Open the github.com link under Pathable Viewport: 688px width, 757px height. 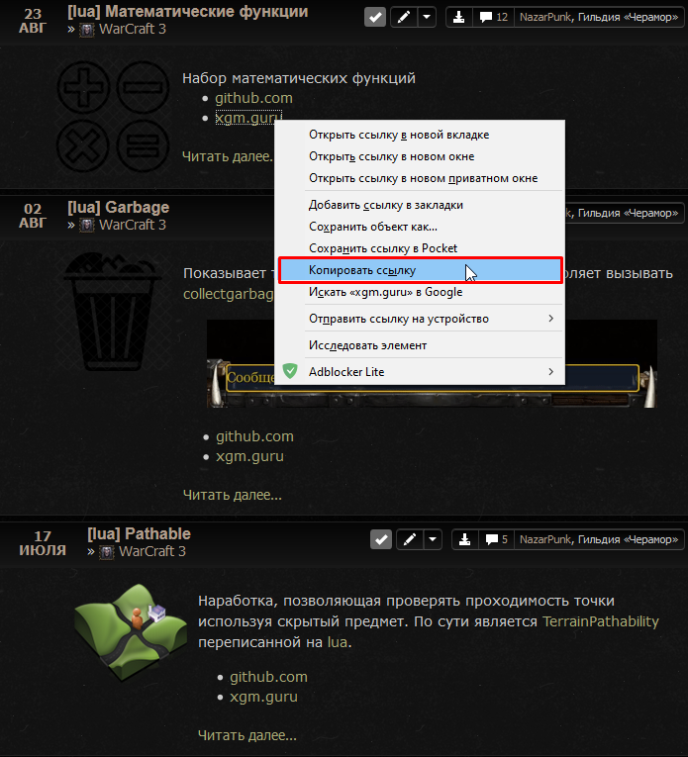tap(268, 677)
